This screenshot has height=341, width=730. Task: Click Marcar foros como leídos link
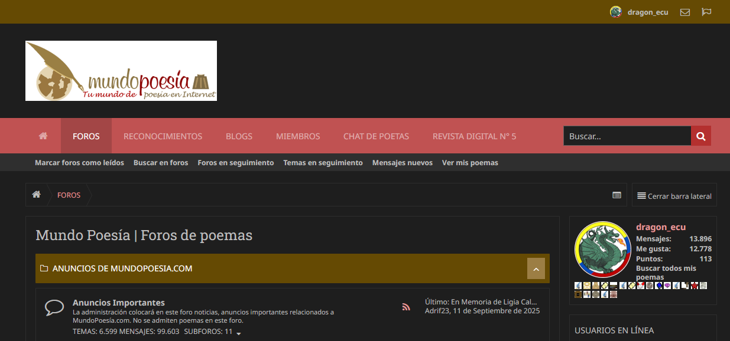[x=79, y=163]
